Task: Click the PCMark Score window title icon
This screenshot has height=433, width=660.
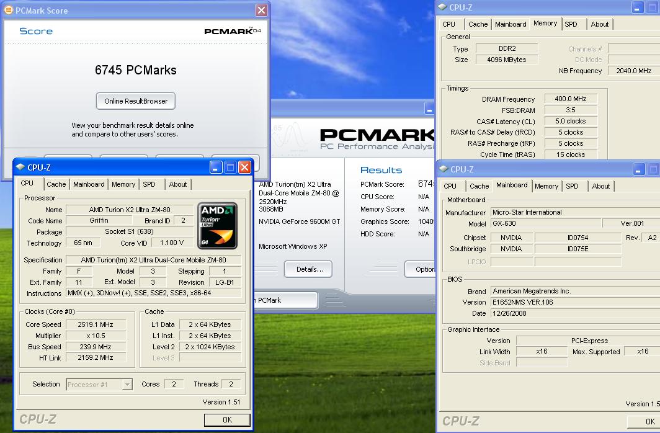Action: coord(8,10)
